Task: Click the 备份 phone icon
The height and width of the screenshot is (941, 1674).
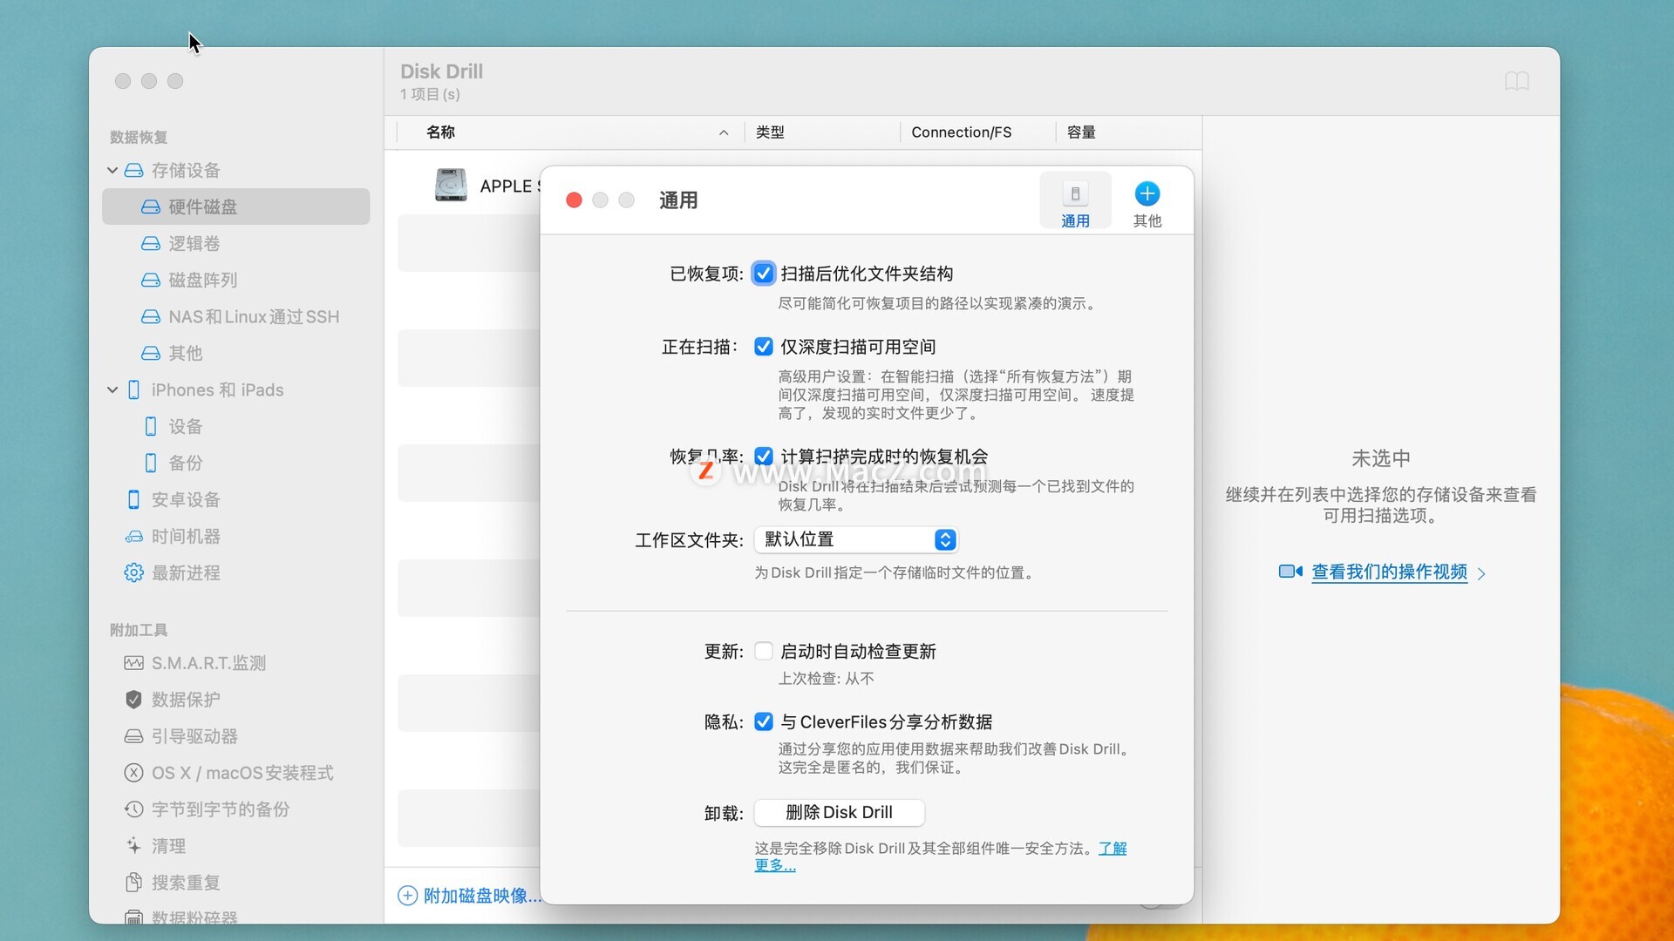Action: (x=151, y=463)
